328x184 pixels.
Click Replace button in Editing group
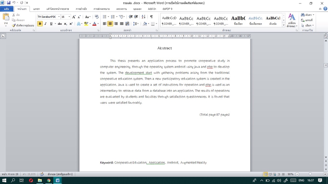(307, 20)
